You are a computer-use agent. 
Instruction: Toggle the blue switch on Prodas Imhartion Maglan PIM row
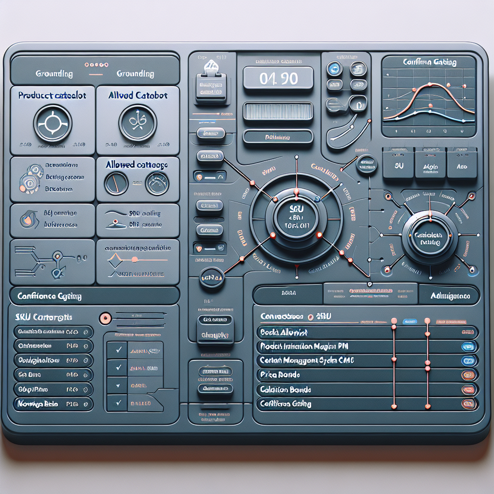468,347
